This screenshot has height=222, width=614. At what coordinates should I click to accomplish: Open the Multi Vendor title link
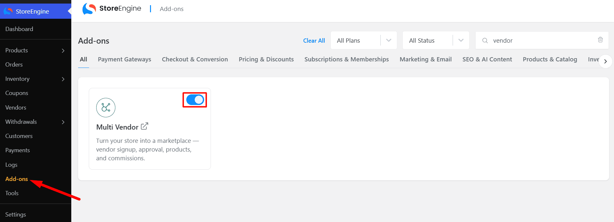click(117, 127)
